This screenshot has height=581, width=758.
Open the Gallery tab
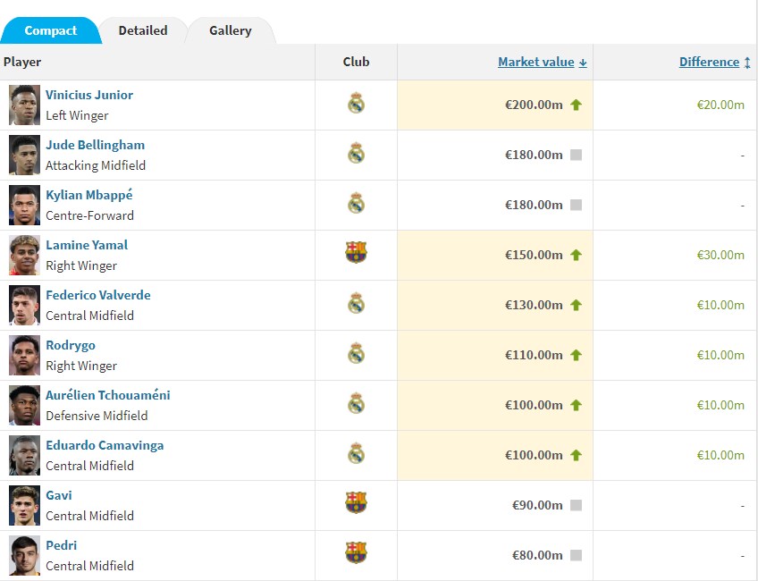point(230,30)
